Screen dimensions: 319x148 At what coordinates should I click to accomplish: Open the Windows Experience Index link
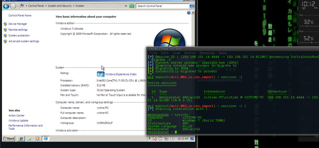coord(121,74)
